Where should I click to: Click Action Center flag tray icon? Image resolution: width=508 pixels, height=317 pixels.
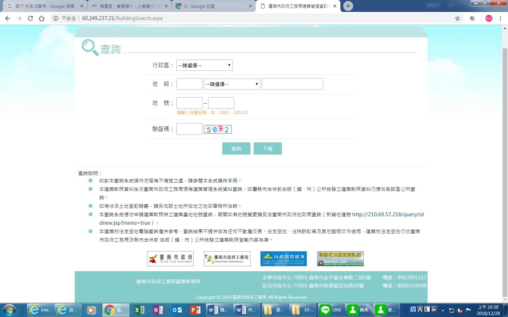468,310
